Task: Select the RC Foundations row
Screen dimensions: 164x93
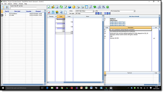Action: click(23, 14)
